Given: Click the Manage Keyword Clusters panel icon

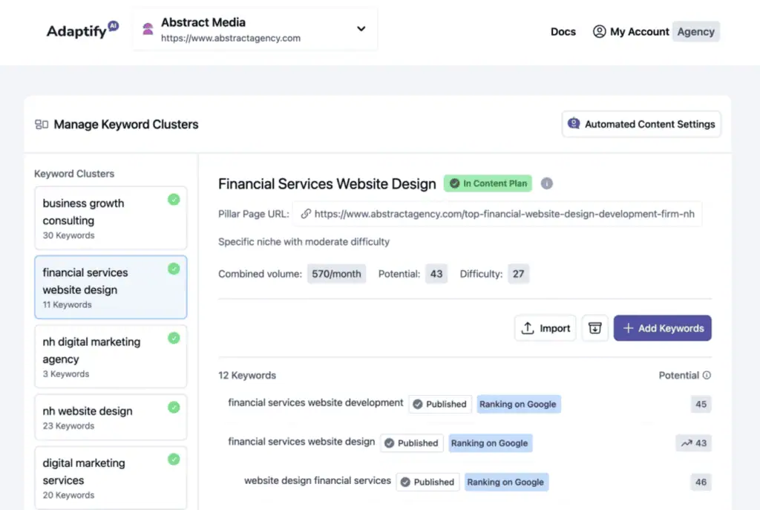Looking at the screenshot, I should (42, 125).
